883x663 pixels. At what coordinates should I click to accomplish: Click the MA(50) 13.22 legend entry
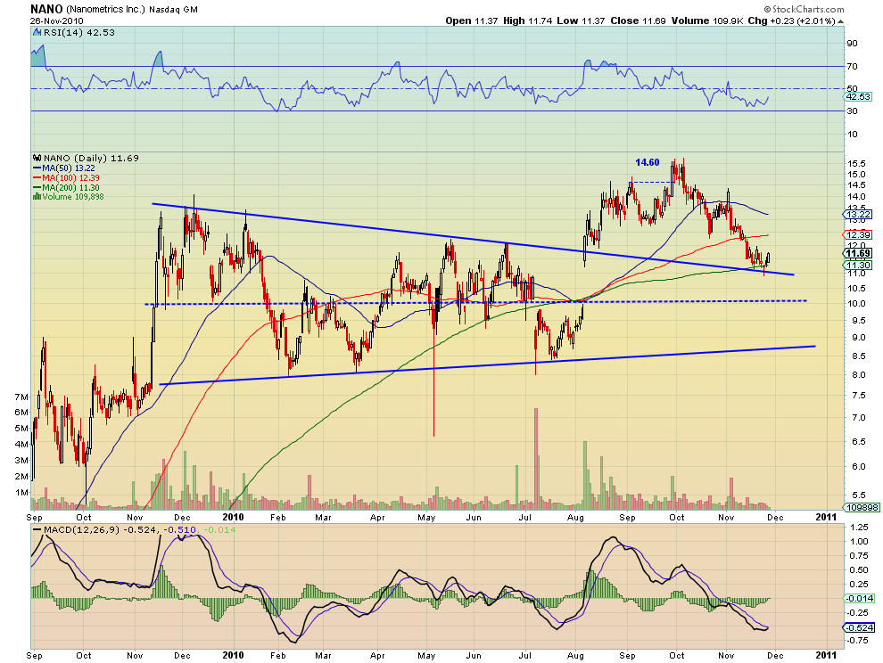tap(64, 168)
